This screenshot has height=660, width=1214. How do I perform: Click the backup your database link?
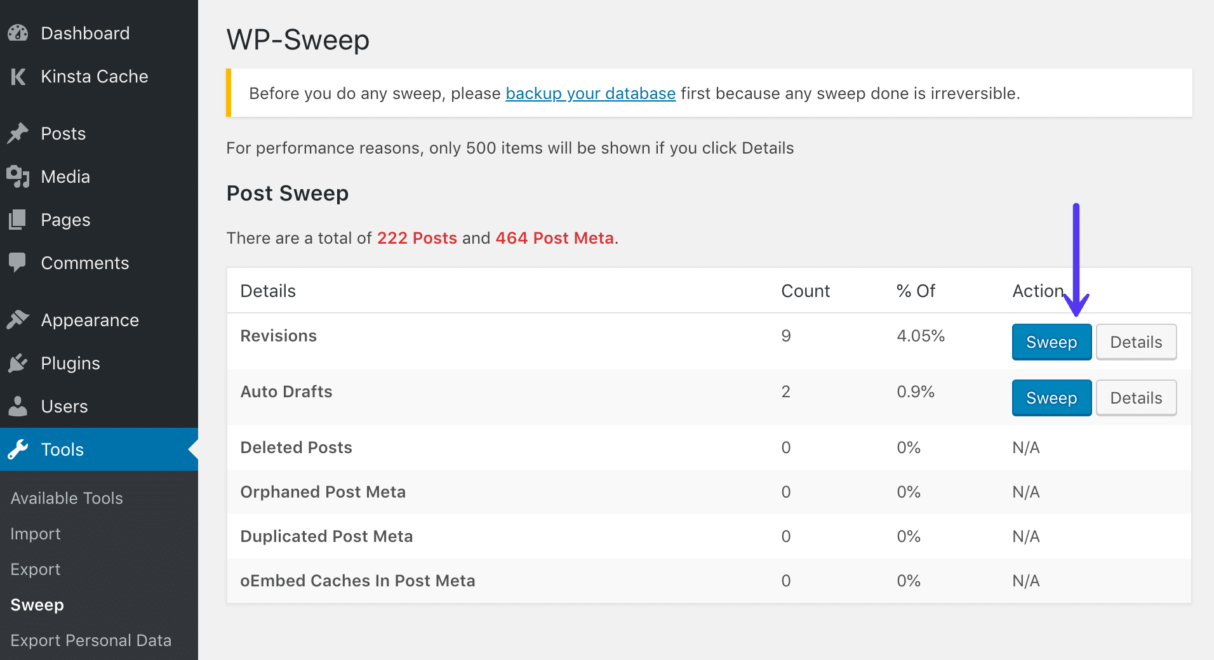[x=590, y=93]
